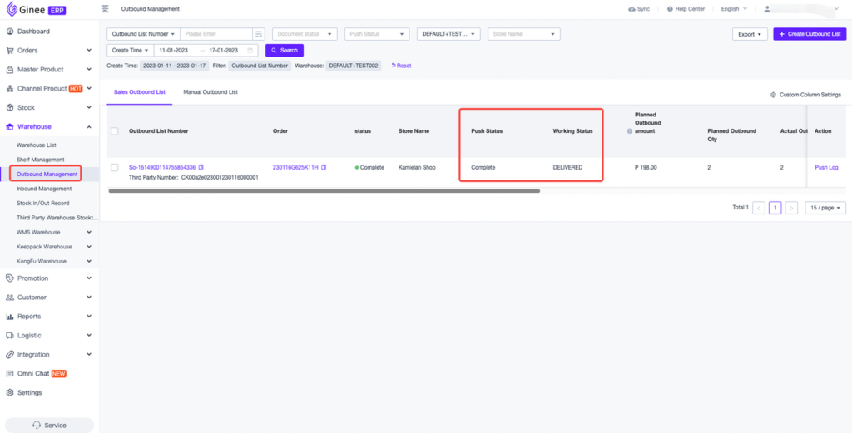
Task: Open the Push Log link
Action: tap(826, 168)
